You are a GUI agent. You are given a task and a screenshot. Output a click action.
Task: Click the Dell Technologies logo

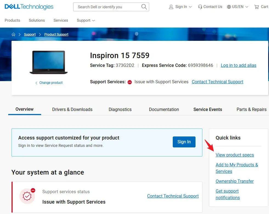coord(29,7)
